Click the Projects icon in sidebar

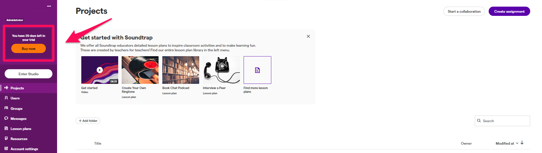tap(6, 88)
